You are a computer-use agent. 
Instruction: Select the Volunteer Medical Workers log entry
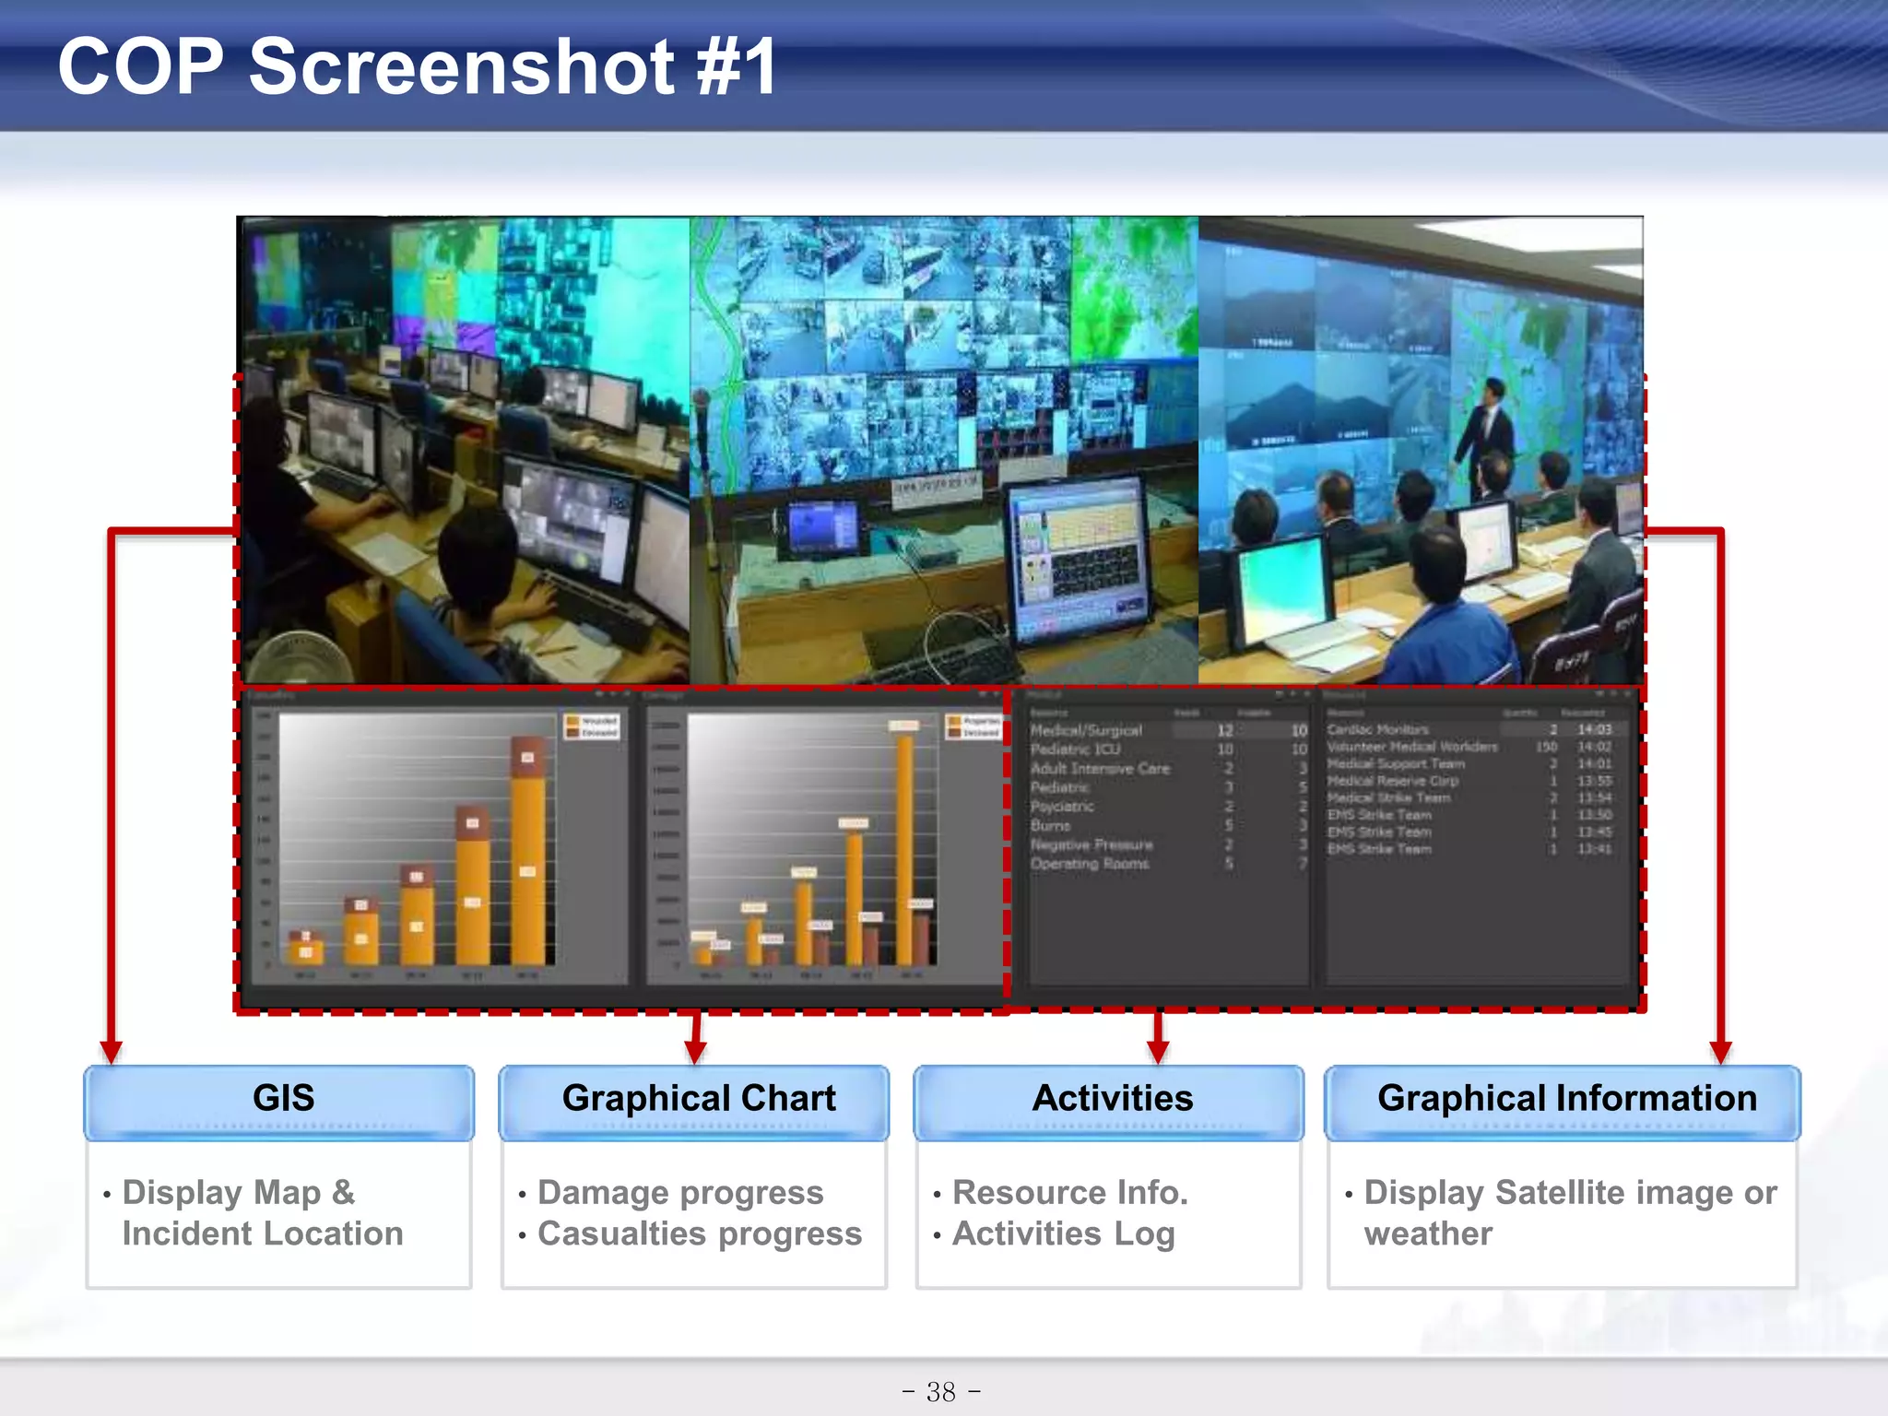1412,747
